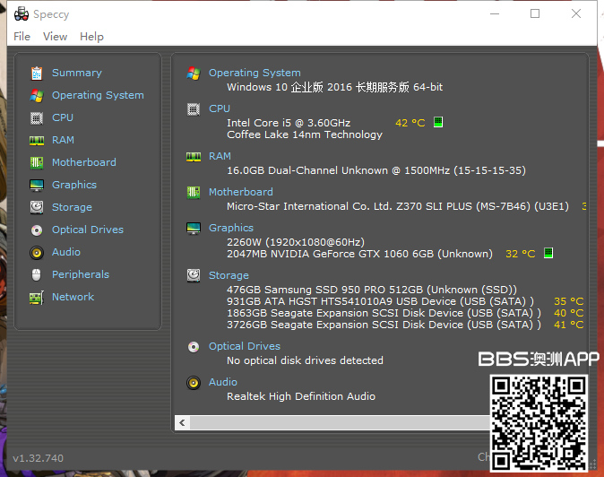This screenshot has width=604, height=477.
Task: Open the View menu
Action: coord(55,37)
